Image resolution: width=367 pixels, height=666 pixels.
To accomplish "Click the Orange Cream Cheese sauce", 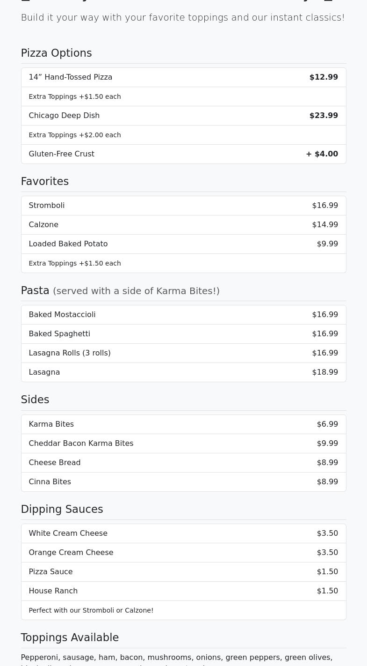I will 71,553.
